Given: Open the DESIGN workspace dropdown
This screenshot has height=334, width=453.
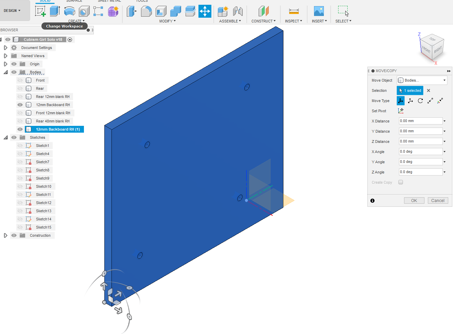Looking at the screenshot, I should (x=12, y=11).
